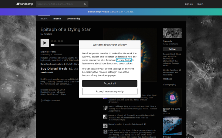Click cody ward supporter avatar
The width and height of the screenshot is (222, 138).
coord(105,132)
